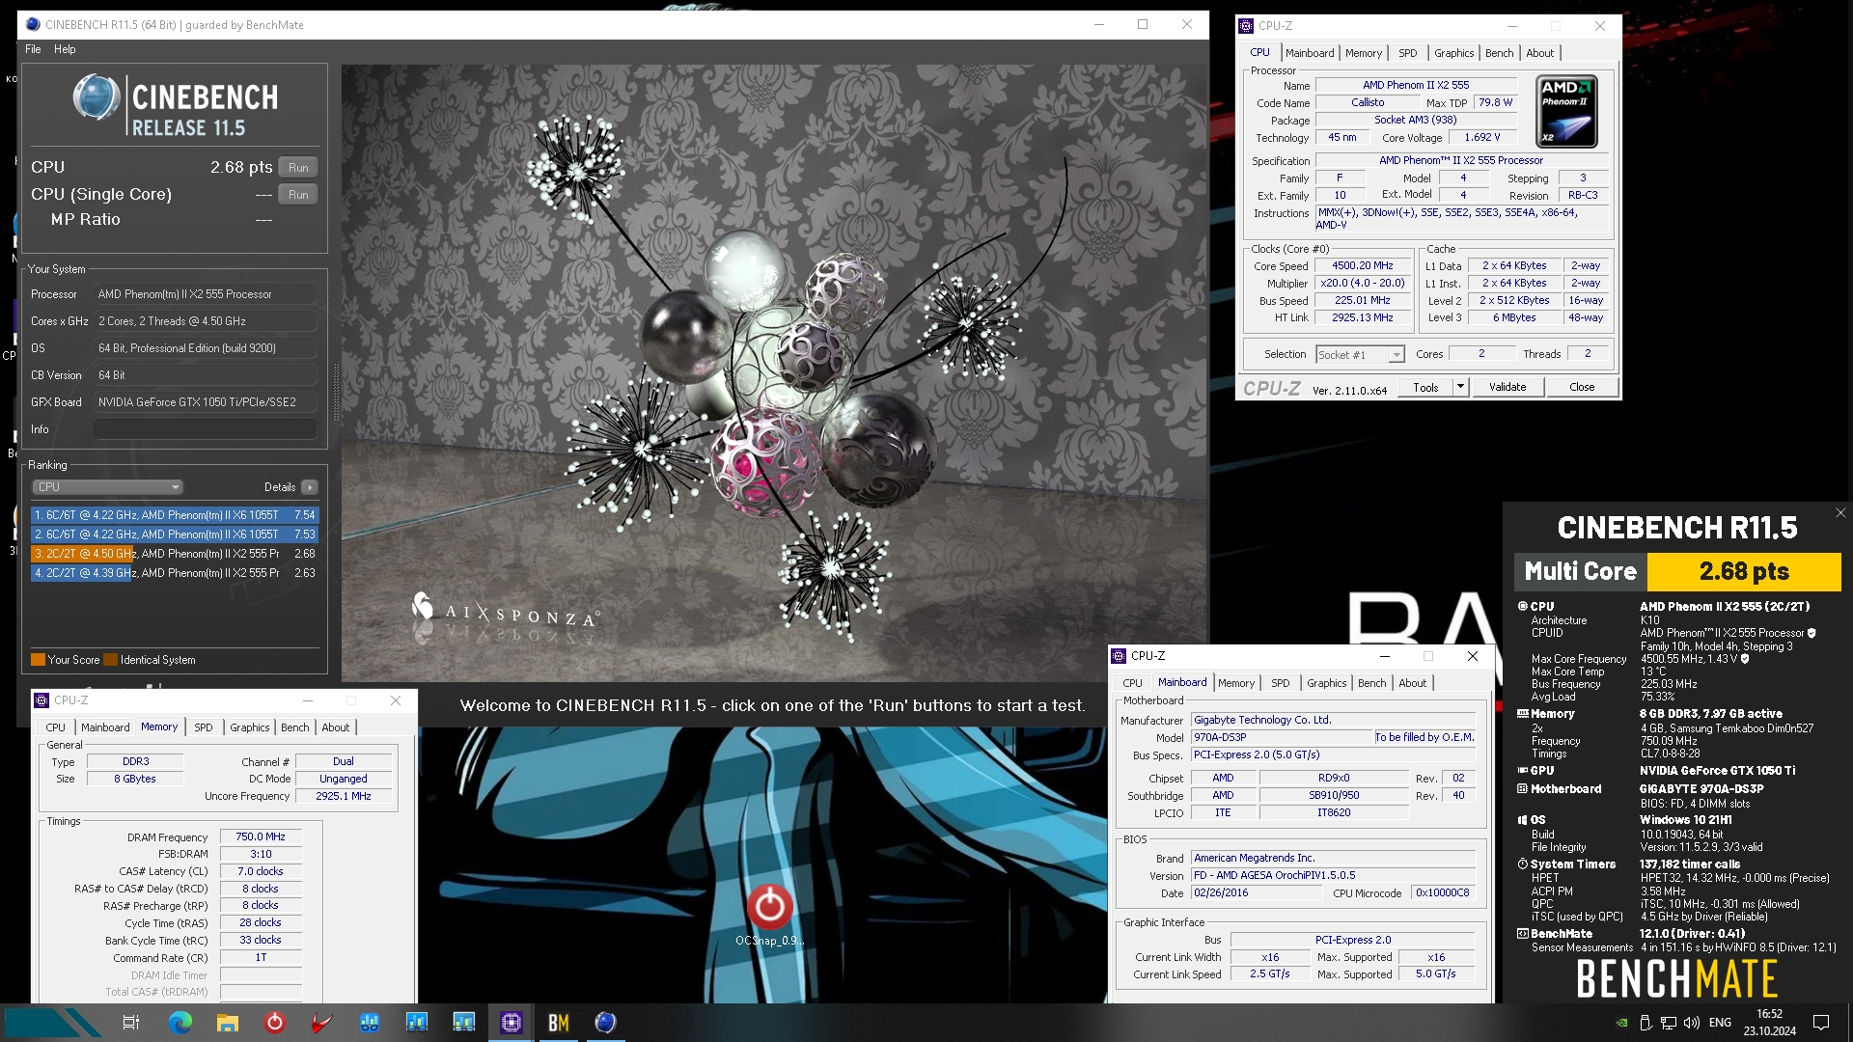
Task: Click the safely remove USB hardware tray icon
Action: coord(1646,1023)
